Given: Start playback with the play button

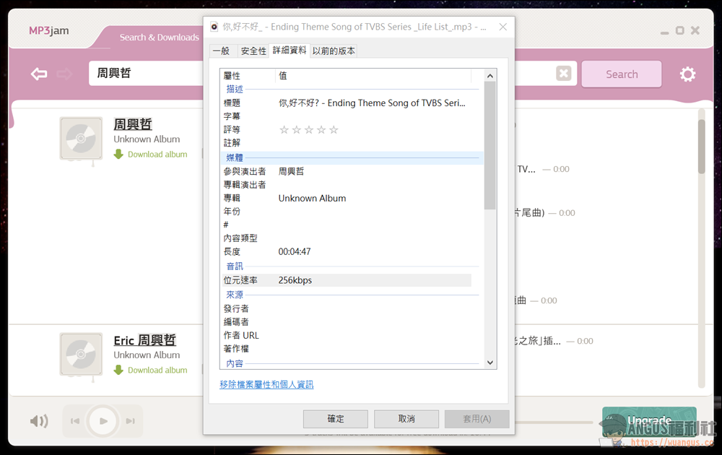Looking at the screenshot, I should (x=103, y=421).
